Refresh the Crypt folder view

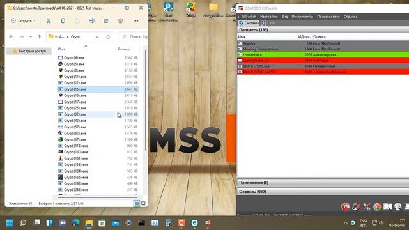click(x=108, y=37)
